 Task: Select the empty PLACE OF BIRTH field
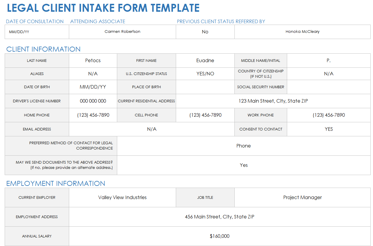pyautogui.click(x=205, y=87)
